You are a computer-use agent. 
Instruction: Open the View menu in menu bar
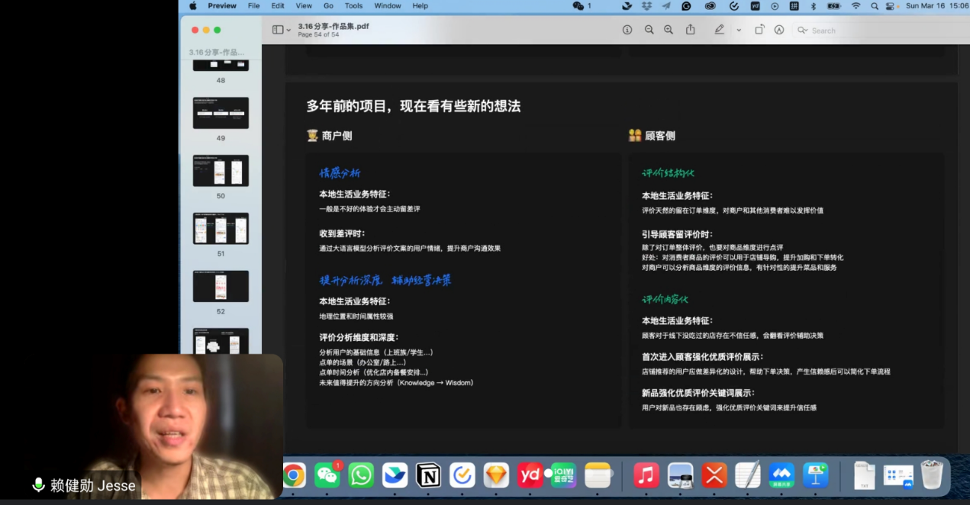click(x=304, y=5)
